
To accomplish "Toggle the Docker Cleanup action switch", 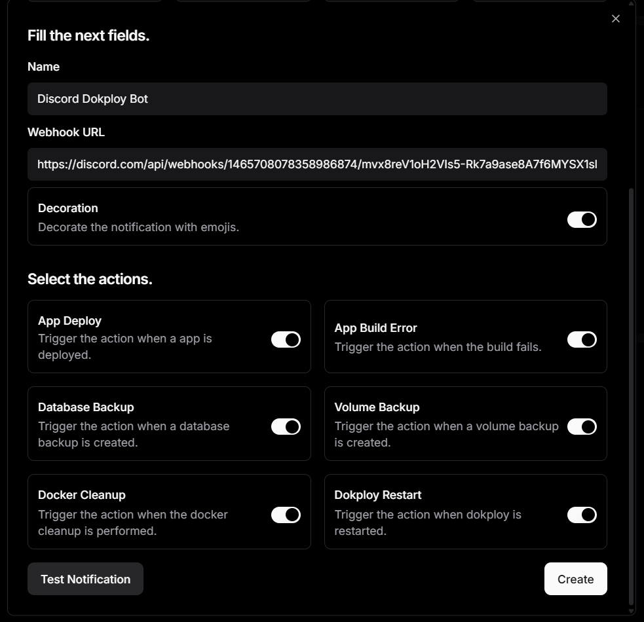I will click(x=286, y=515).
